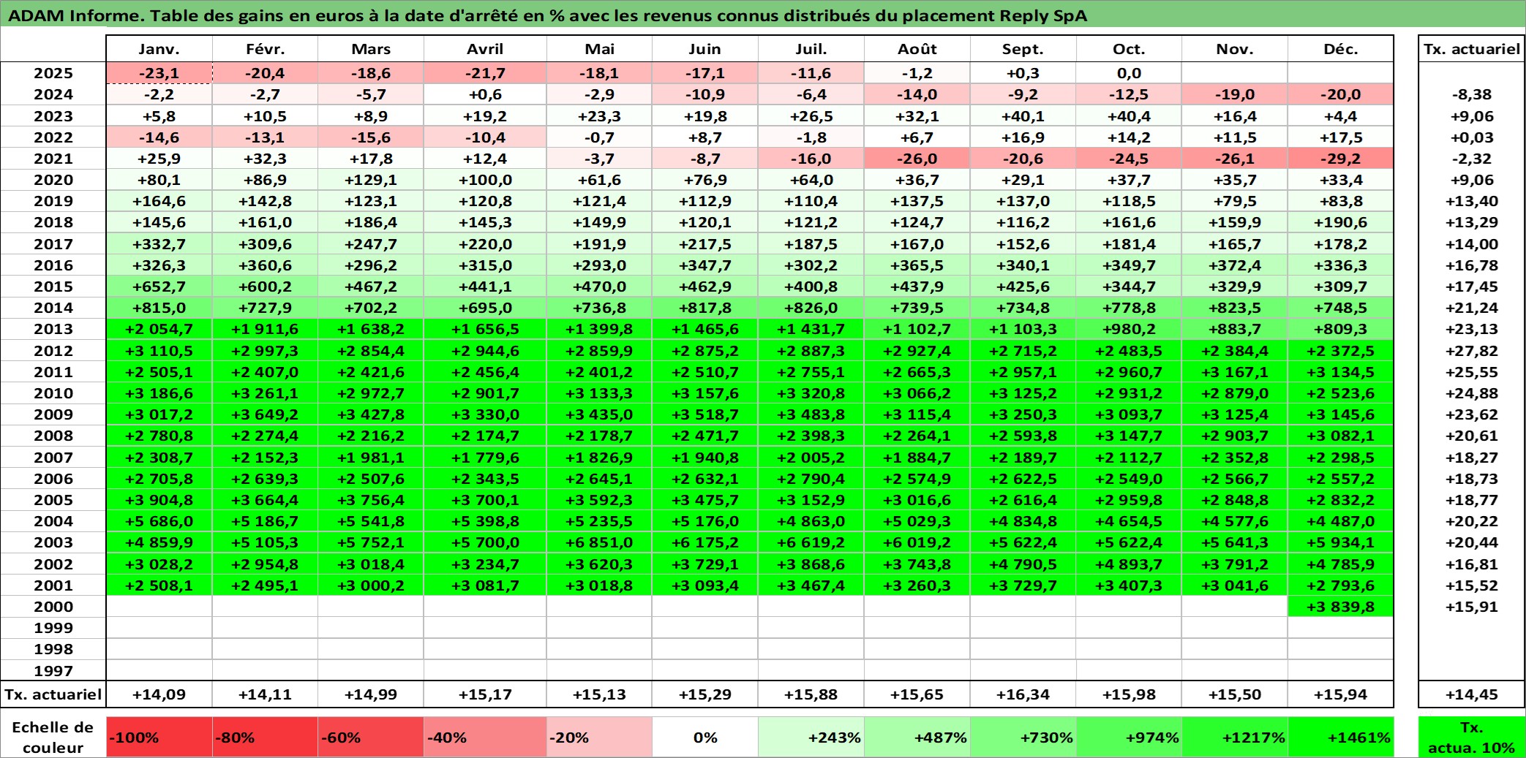Image resolution: width=1526 pixels, height=758 pixels.
Task: Click the -60% color scale swatch
Action: coord(371,737)
